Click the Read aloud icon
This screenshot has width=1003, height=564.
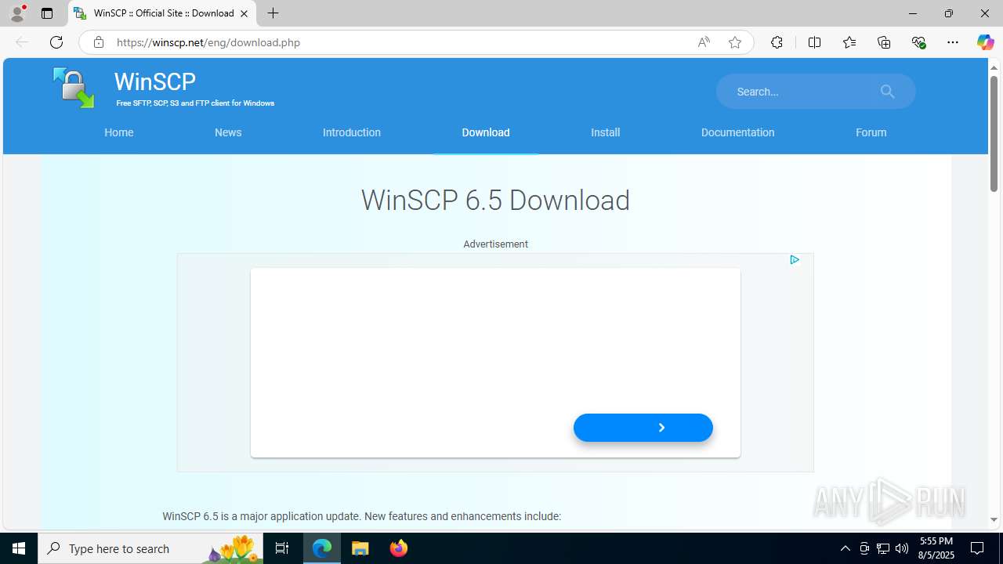tap(704, 42)
